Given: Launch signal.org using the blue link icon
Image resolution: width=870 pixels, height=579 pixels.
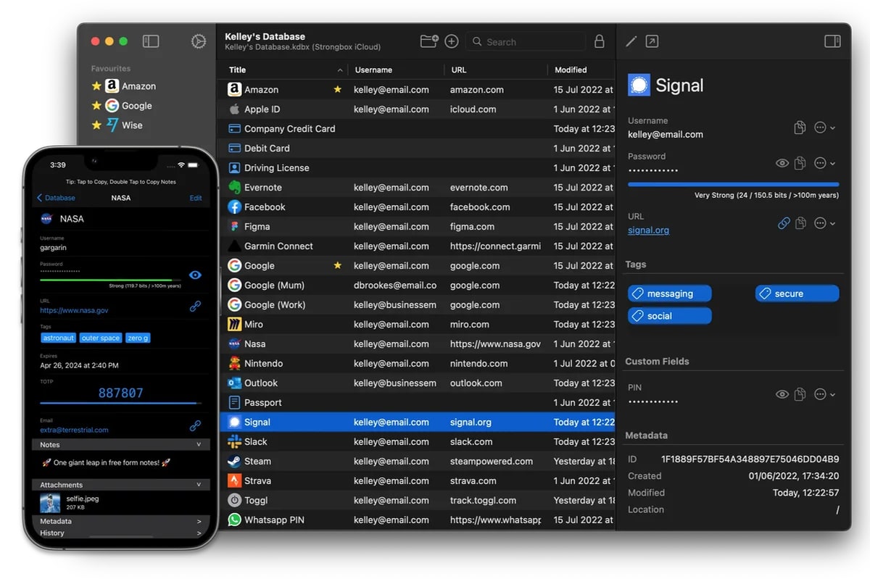Looking at the screenshot, I should (783, 223).
